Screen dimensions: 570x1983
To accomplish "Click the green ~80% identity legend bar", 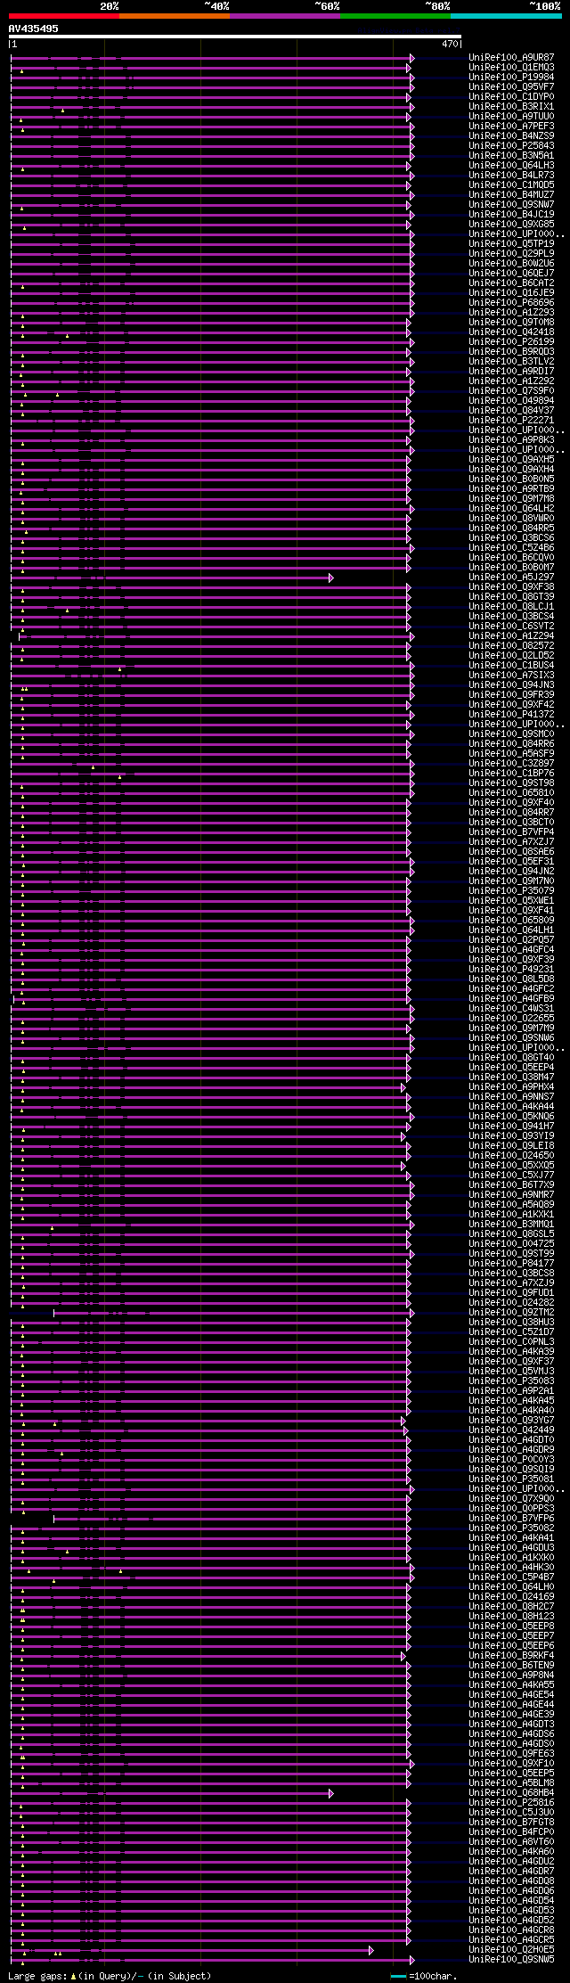I will coord(395,16).
